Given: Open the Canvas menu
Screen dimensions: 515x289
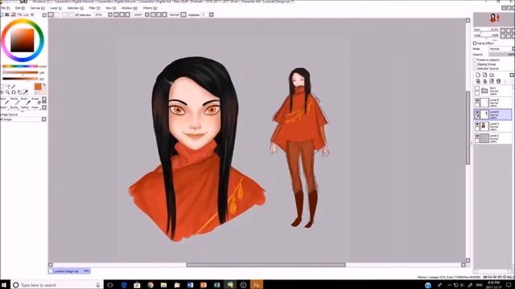Looking at the screenshot, I should (x=37, y=8).
